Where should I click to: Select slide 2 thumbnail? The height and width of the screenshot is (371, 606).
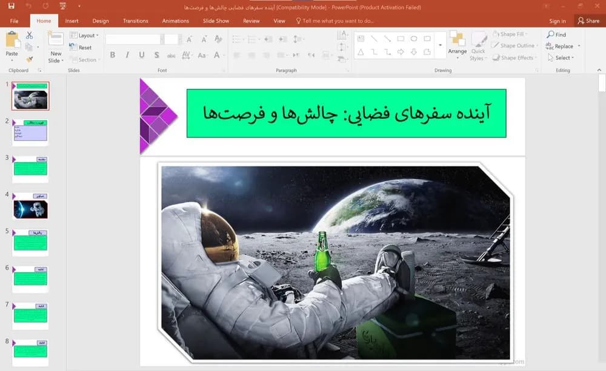(30, 133)
